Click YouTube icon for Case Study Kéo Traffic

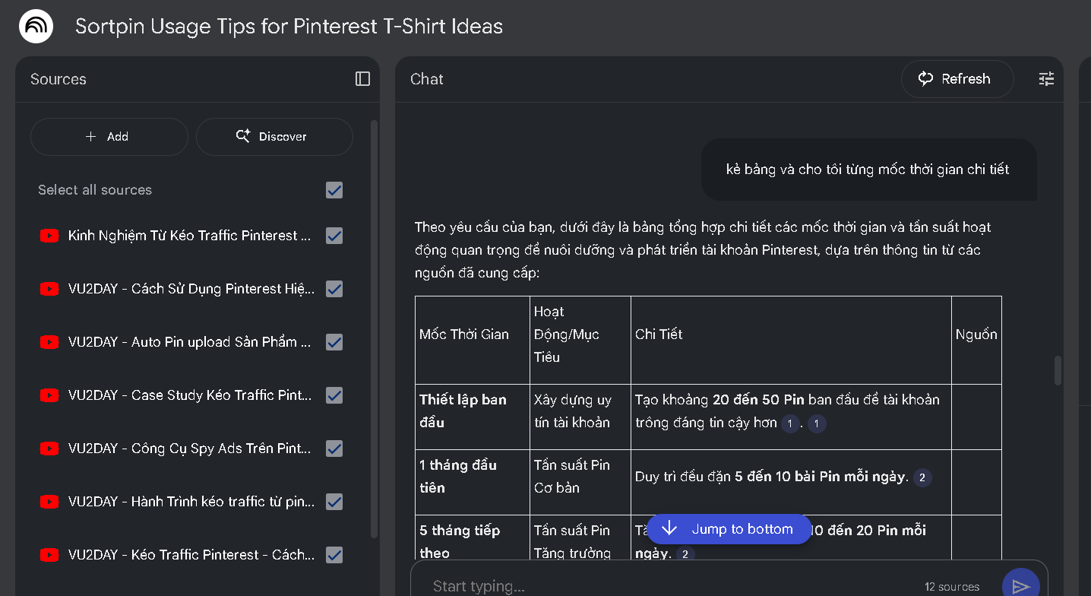pos(49,395)
